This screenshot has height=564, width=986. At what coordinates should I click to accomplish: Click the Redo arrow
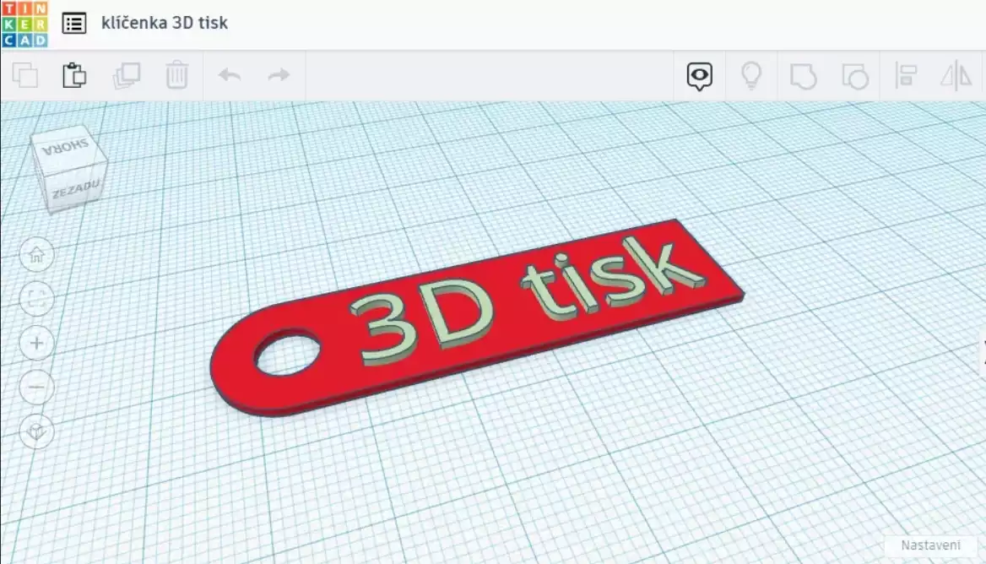(279, 75)
